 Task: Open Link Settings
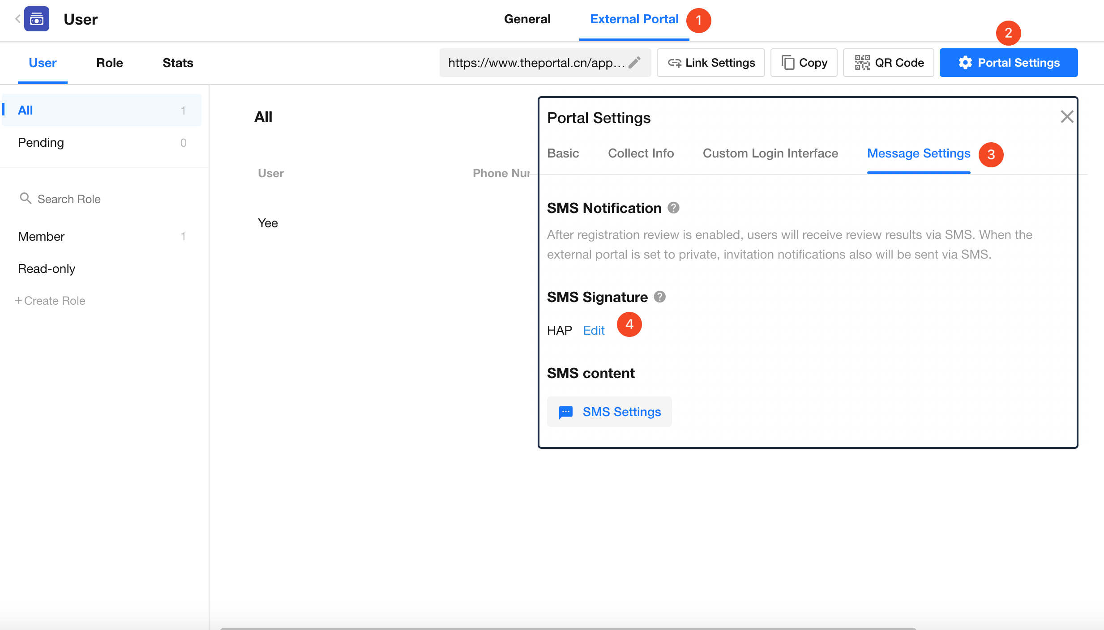(x=710, y=63)
